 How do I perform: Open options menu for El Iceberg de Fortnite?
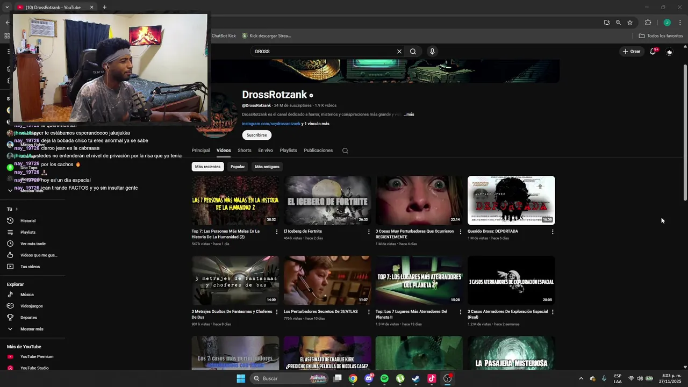(369, 232)
